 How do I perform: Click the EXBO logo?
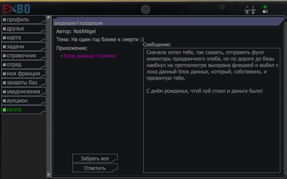16,9
